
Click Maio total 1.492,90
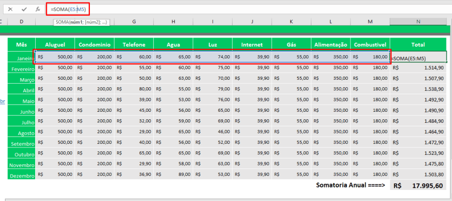[x=418, y=99]
